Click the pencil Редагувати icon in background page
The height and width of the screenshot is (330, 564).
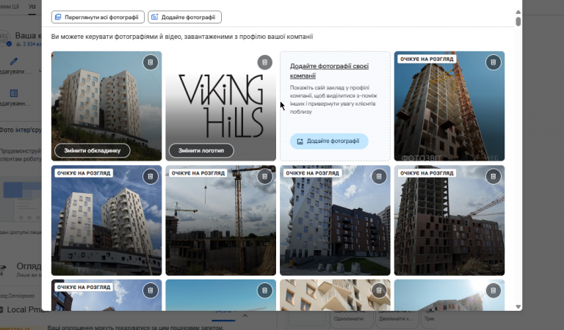pyautogui.click(x=14, y=62)
